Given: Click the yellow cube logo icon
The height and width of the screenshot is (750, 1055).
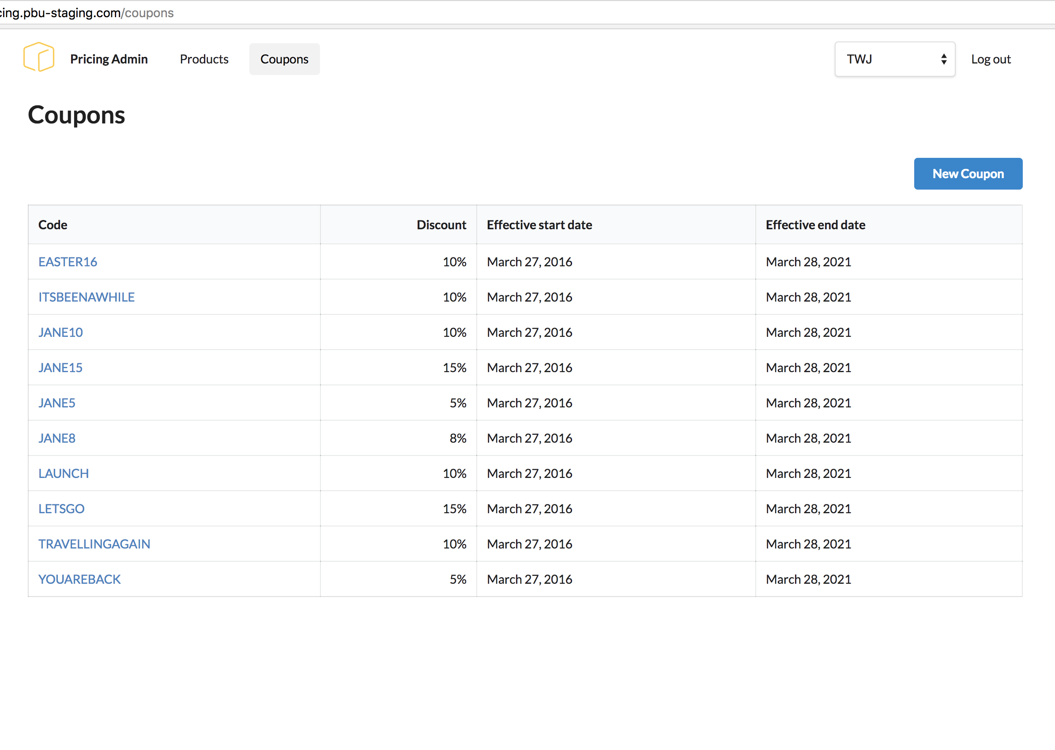Looking at the screenshot, I should click(39, 57).
